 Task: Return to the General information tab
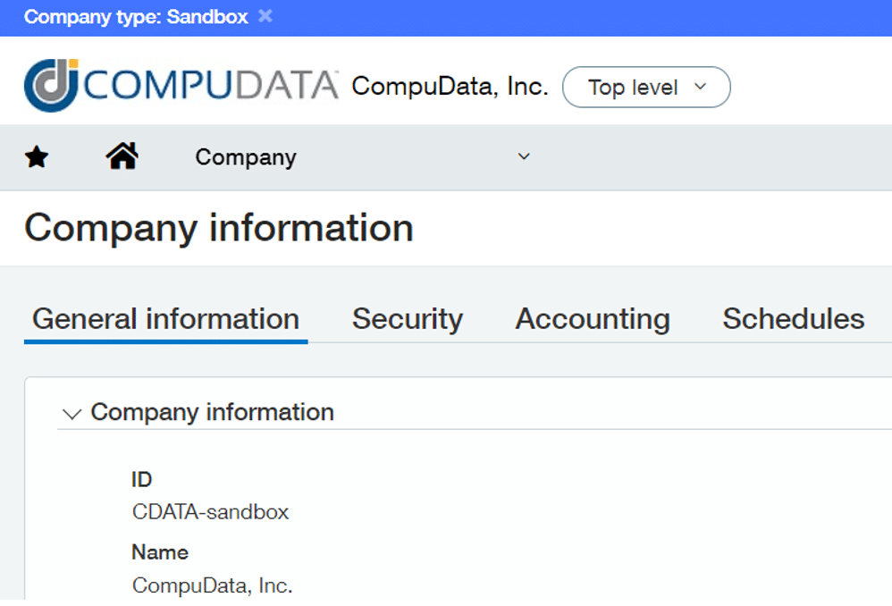tap(165, 319)
